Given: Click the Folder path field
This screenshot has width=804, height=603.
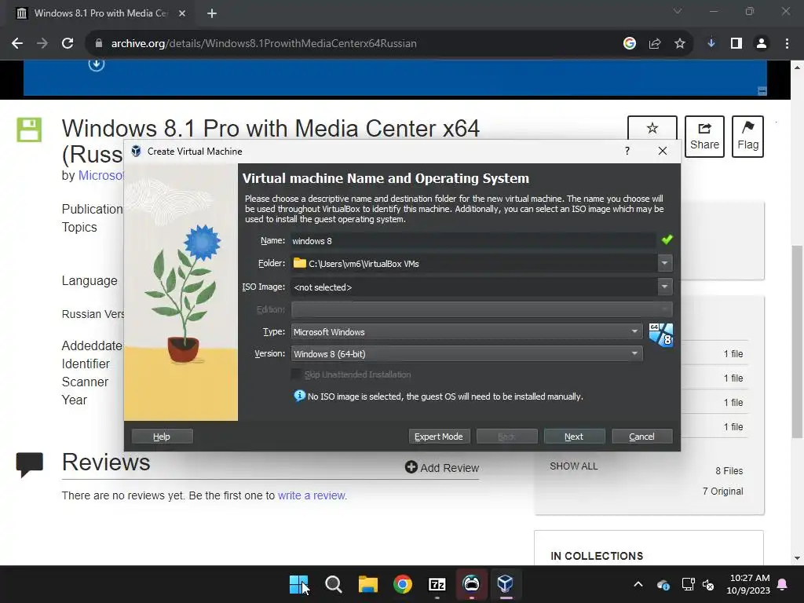Looking at the screenshot, I should click(x=473, y=263).
